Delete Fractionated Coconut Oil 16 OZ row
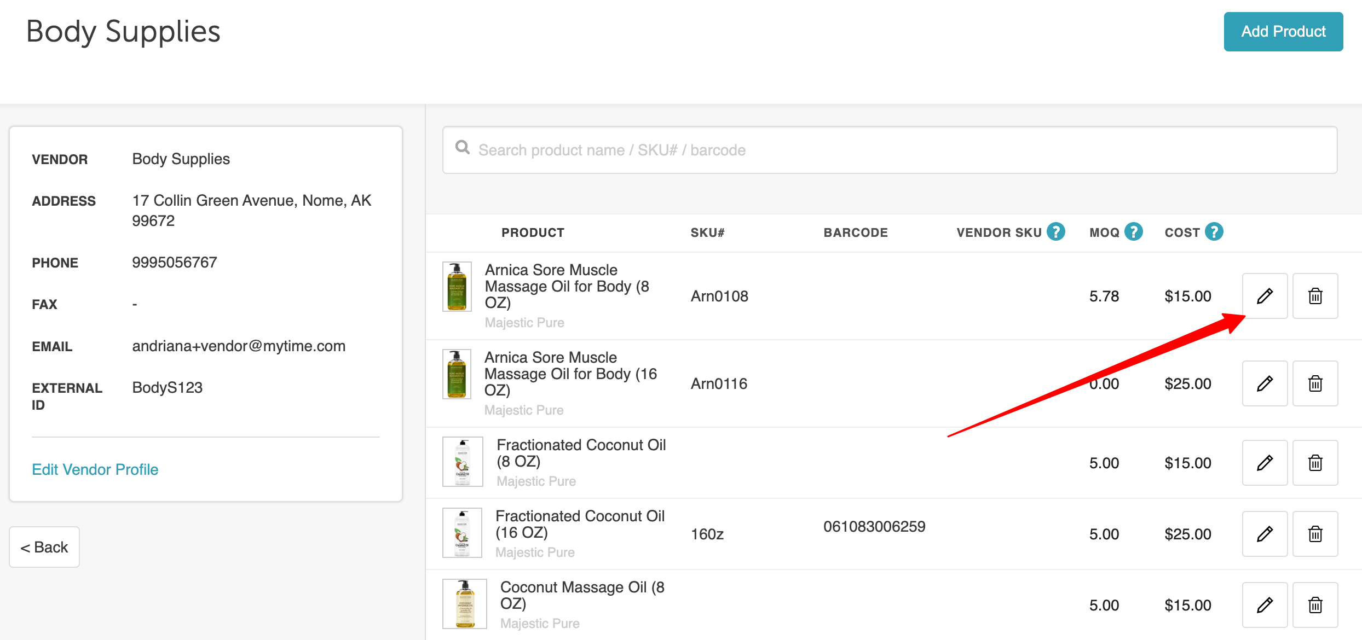 tap(1315, 534)
